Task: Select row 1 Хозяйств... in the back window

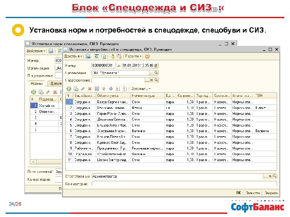Action: click(x=46, y=106)
